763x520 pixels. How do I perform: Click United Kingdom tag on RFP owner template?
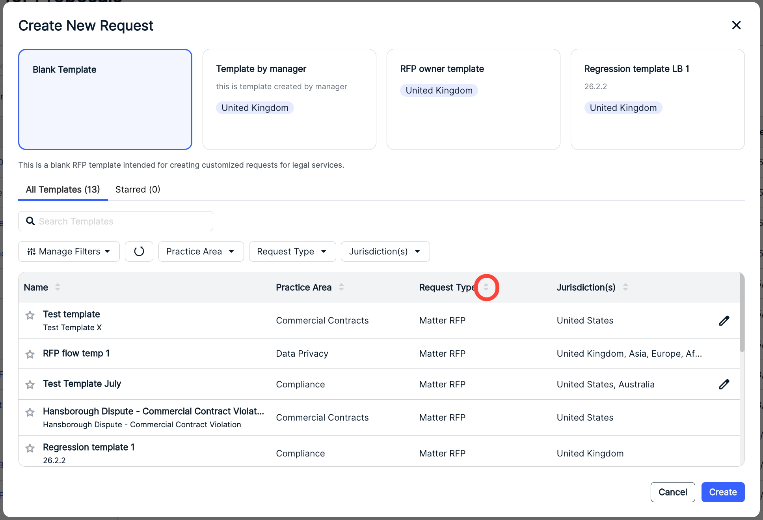point(439,90)
